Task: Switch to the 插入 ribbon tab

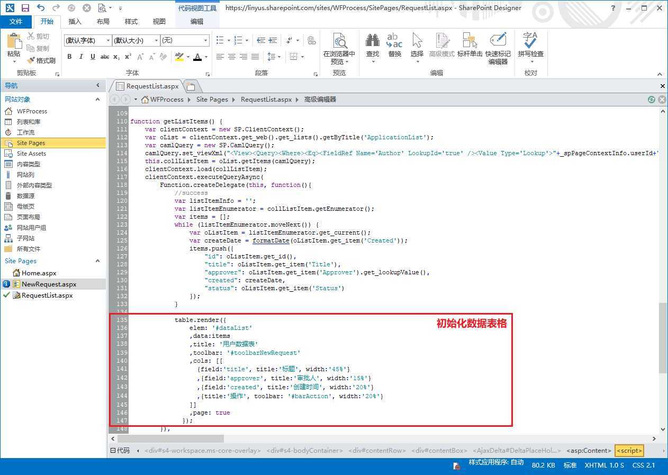Action: (75, 21)
